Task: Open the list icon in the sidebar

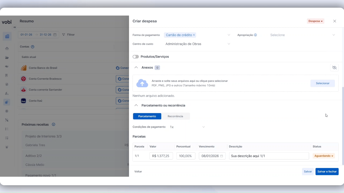Action: pyautogui.click(x=7, y=129)
